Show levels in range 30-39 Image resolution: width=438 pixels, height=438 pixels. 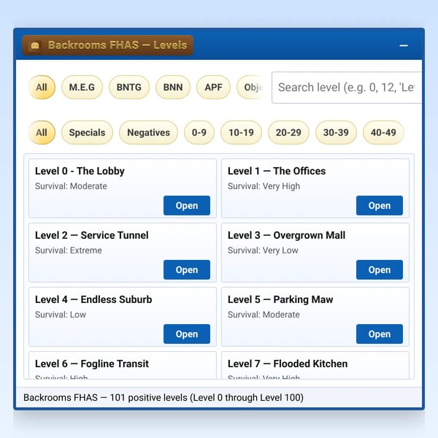[x=336, y=132]
